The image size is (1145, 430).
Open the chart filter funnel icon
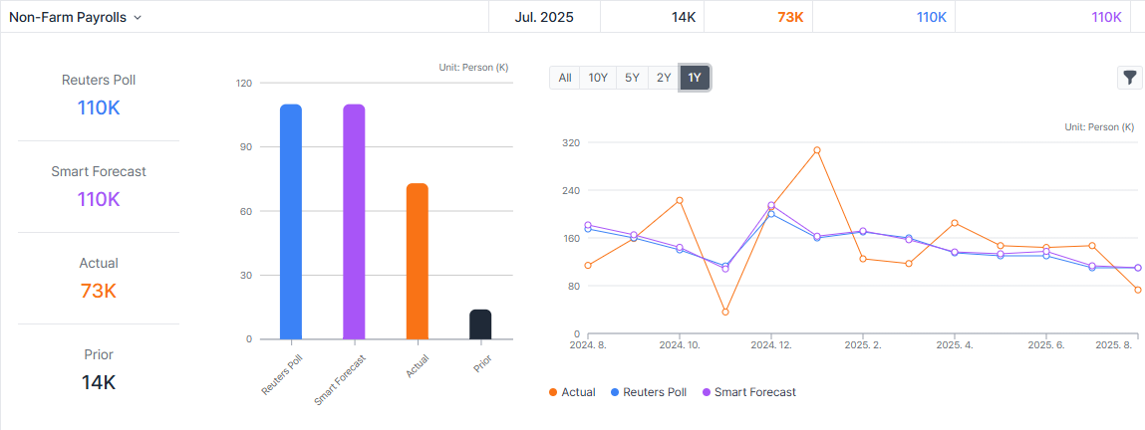coord(1130,78)
